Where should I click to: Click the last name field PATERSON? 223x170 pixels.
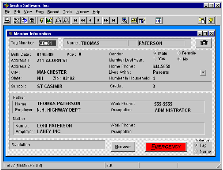coord(162,43)
